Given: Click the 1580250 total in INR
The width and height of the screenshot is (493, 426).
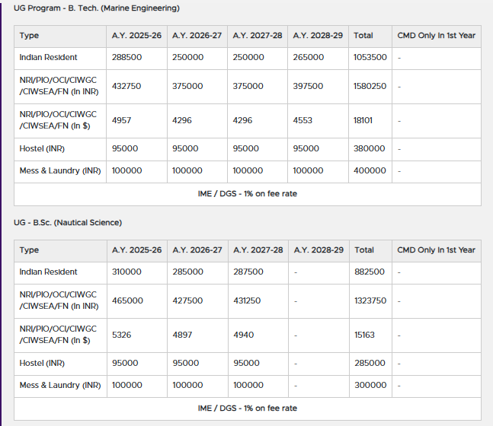Looking at the screenshot, I should [x=370, y=87].
